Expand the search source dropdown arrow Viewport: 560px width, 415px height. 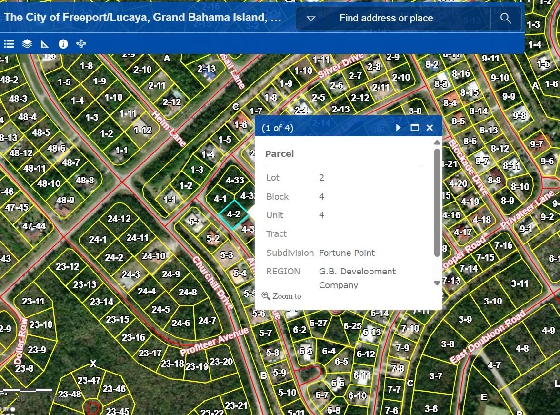pos(311,19)
